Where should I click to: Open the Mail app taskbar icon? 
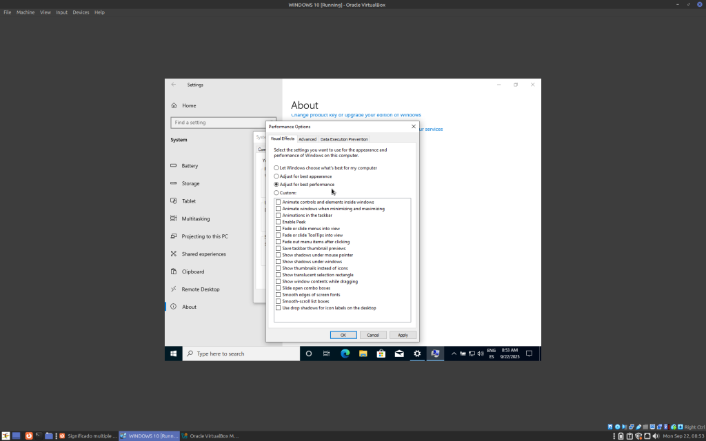(399, 353)
